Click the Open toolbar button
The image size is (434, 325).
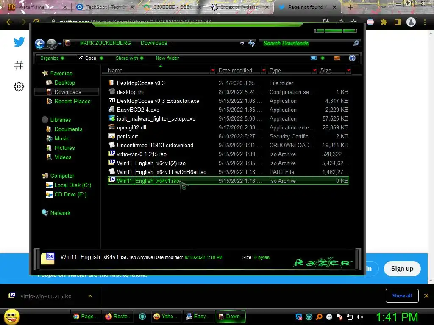pos(87,58)
